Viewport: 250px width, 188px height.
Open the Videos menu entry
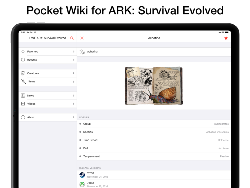click(x=48, y=104)
